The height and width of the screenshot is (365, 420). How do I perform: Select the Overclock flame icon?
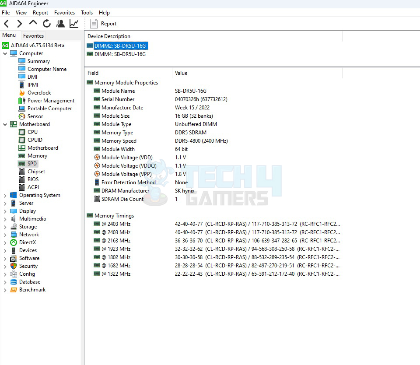coord(22,93)
